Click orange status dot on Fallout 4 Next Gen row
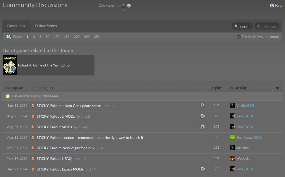 click(x=33, y=106)
